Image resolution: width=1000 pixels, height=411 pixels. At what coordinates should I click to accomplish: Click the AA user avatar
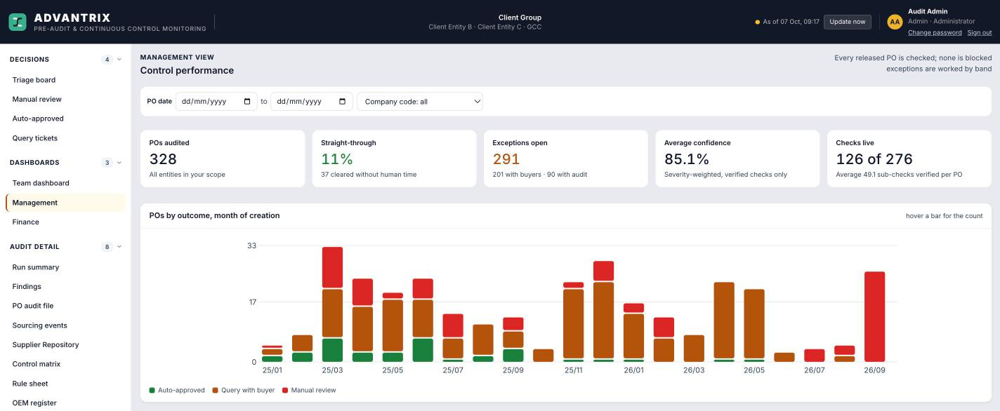[895, 22]
